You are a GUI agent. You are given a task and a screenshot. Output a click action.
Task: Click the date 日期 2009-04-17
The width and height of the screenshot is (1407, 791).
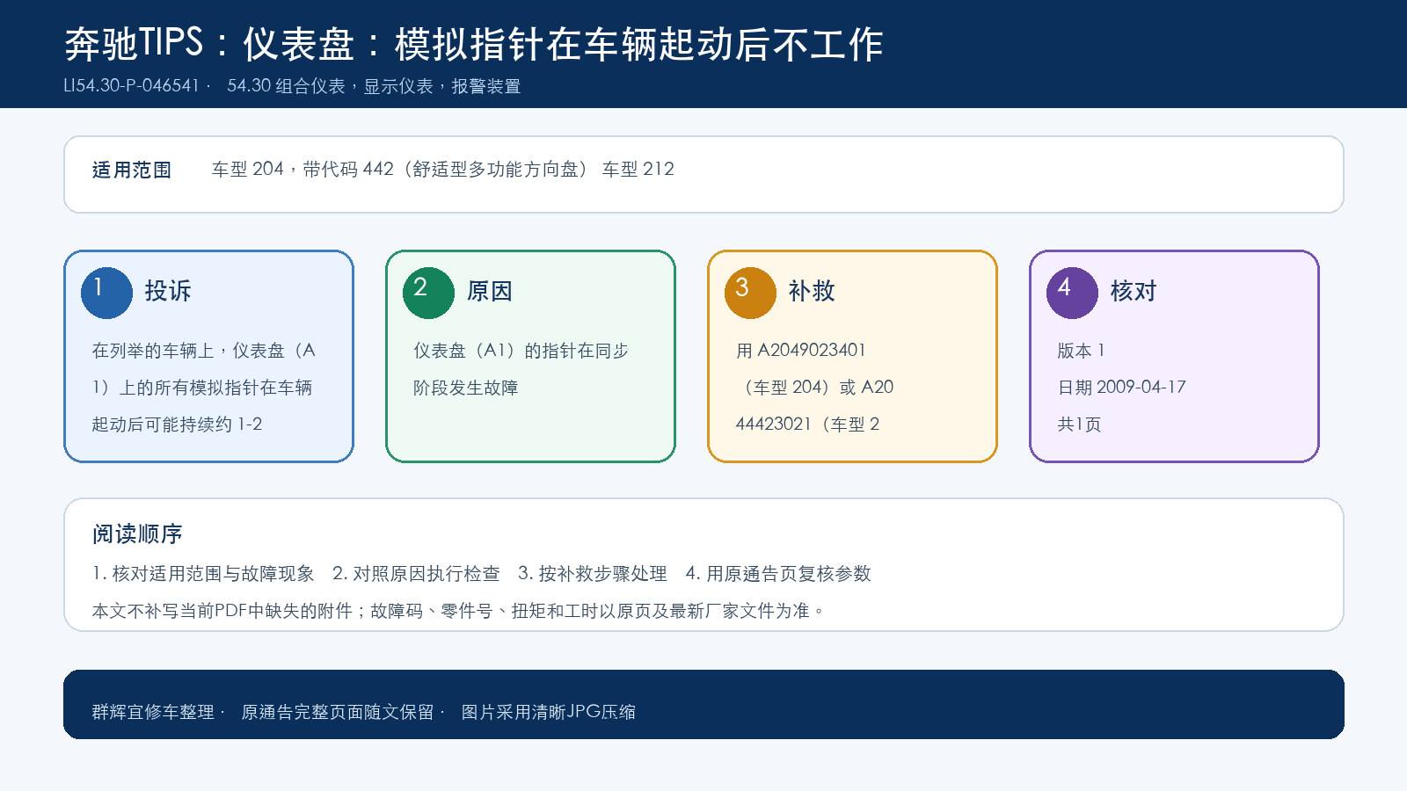pyautogui.click(x=1122, y=388)
